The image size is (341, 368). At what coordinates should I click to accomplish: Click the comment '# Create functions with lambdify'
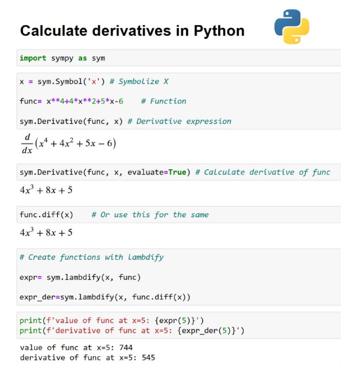pyautogui.click(x=92, y=257)
